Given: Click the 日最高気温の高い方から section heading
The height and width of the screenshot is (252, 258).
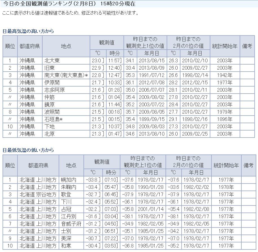Looking at the screenshot, I should [x=28, y=31].
